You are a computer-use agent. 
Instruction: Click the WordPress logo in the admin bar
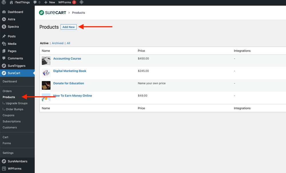(3, 2)
